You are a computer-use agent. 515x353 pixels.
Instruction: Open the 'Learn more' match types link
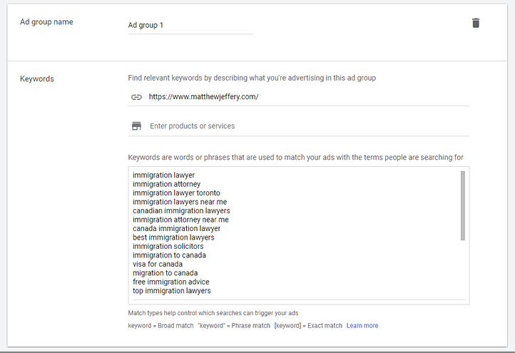(x=362, y=326)
